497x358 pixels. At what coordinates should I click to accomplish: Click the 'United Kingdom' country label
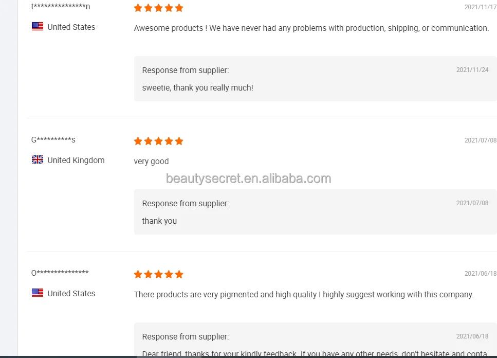[x=76, y=160]
